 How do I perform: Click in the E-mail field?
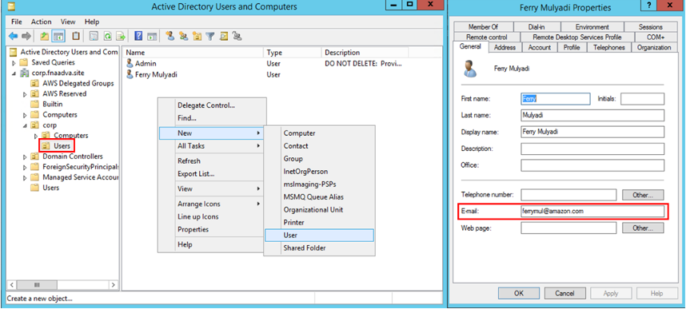click(x=592, y=211)
